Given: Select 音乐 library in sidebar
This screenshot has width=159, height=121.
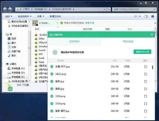Looking at the screenshot, I should point(12,56).
